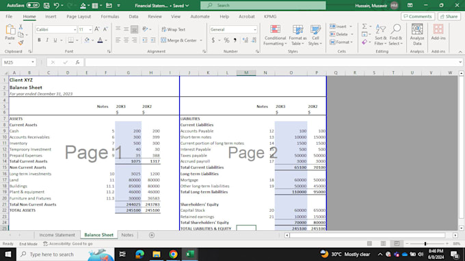Screen dimensions: 465x261
Task: Open the borders dropdown arrow
Action: [x=77, y=40]
